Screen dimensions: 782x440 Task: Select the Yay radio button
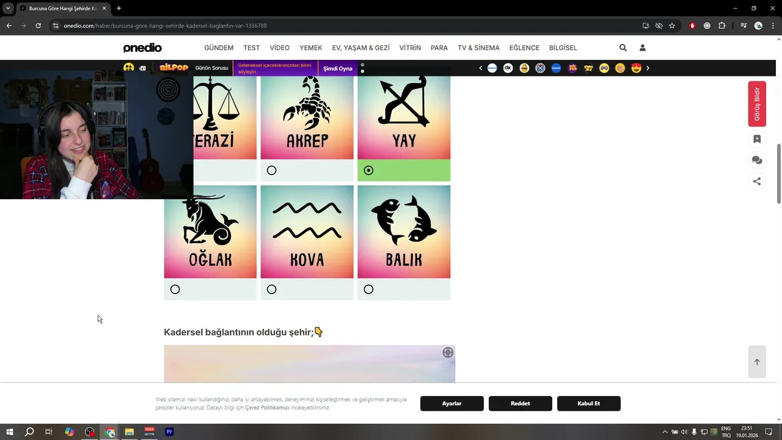[368, 170]
